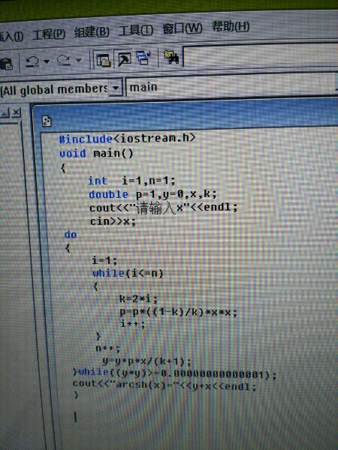Open the 窗口(W) menu

tap(183, 28)
